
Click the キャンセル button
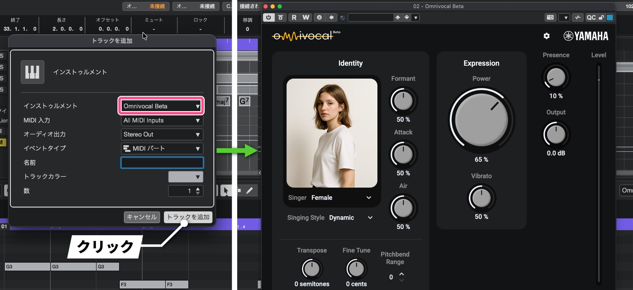tap(142, 217)
